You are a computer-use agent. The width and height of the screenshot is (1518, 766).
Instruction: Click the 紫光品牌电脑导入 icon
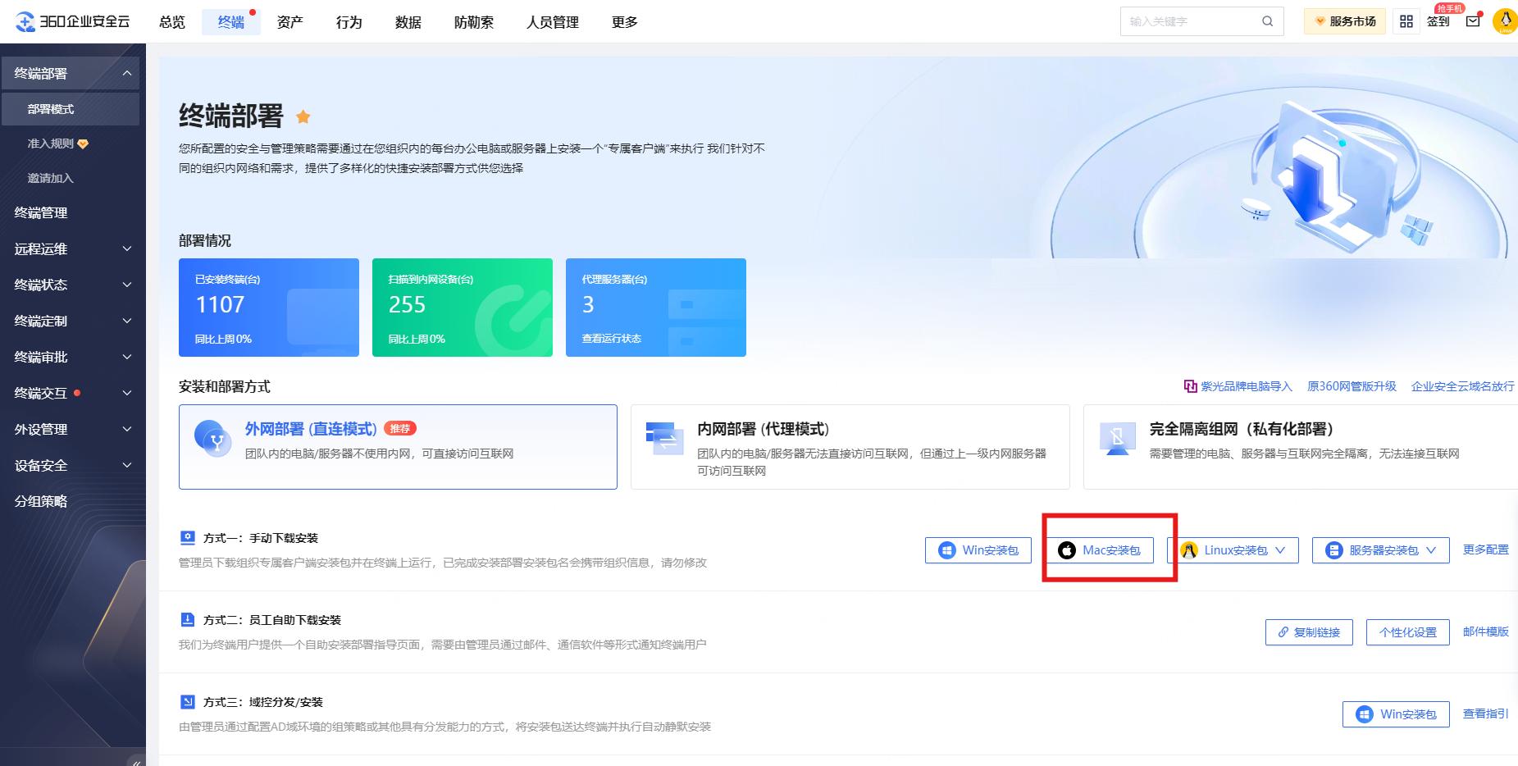click(1191, 386)
